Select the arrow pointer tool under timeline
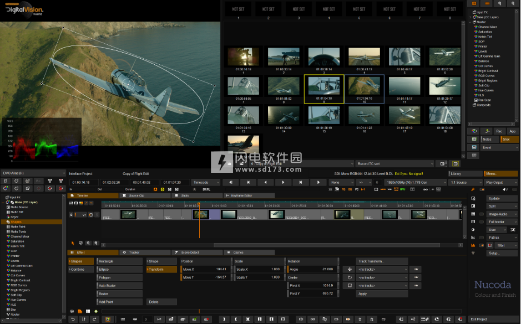Screen dimensions: 521x324 click(73, 243)
